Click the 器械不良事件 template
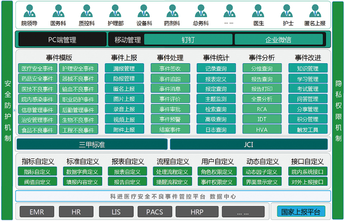This screenshot has width=345, height=221. (x=79, y=79)
